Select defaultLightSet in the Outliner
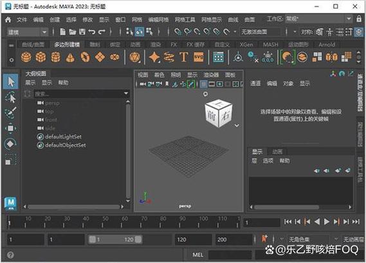 [x=63, y=136]
